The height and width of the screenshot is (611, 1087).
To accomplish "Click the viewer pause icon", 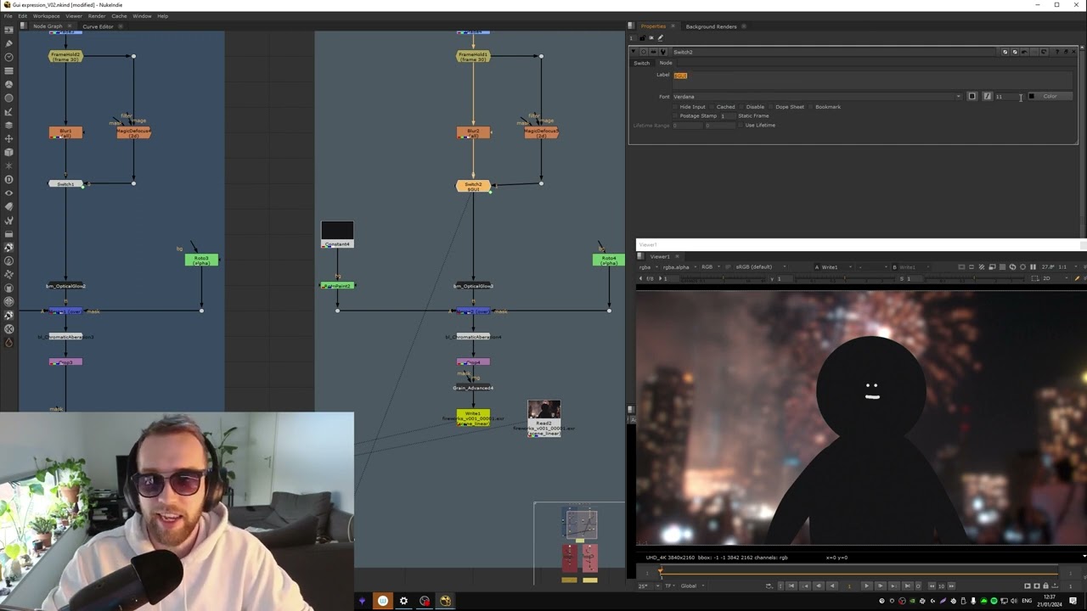I will (x=1033, y=267).
